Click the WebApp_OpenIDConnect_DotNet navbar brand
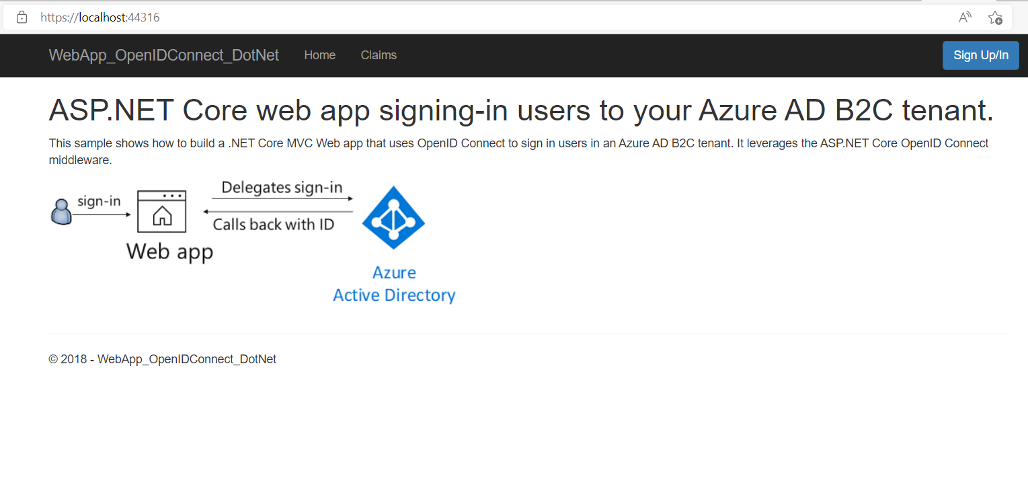1028x483 pixels. (x=163, y=55)
